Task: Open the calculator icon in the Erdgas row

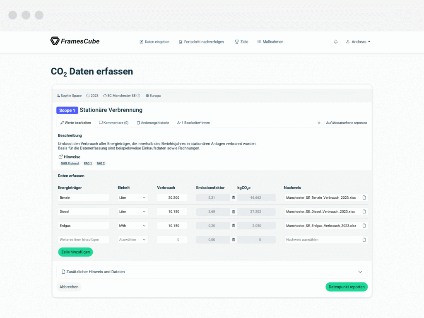Action: tap(234, 226)
